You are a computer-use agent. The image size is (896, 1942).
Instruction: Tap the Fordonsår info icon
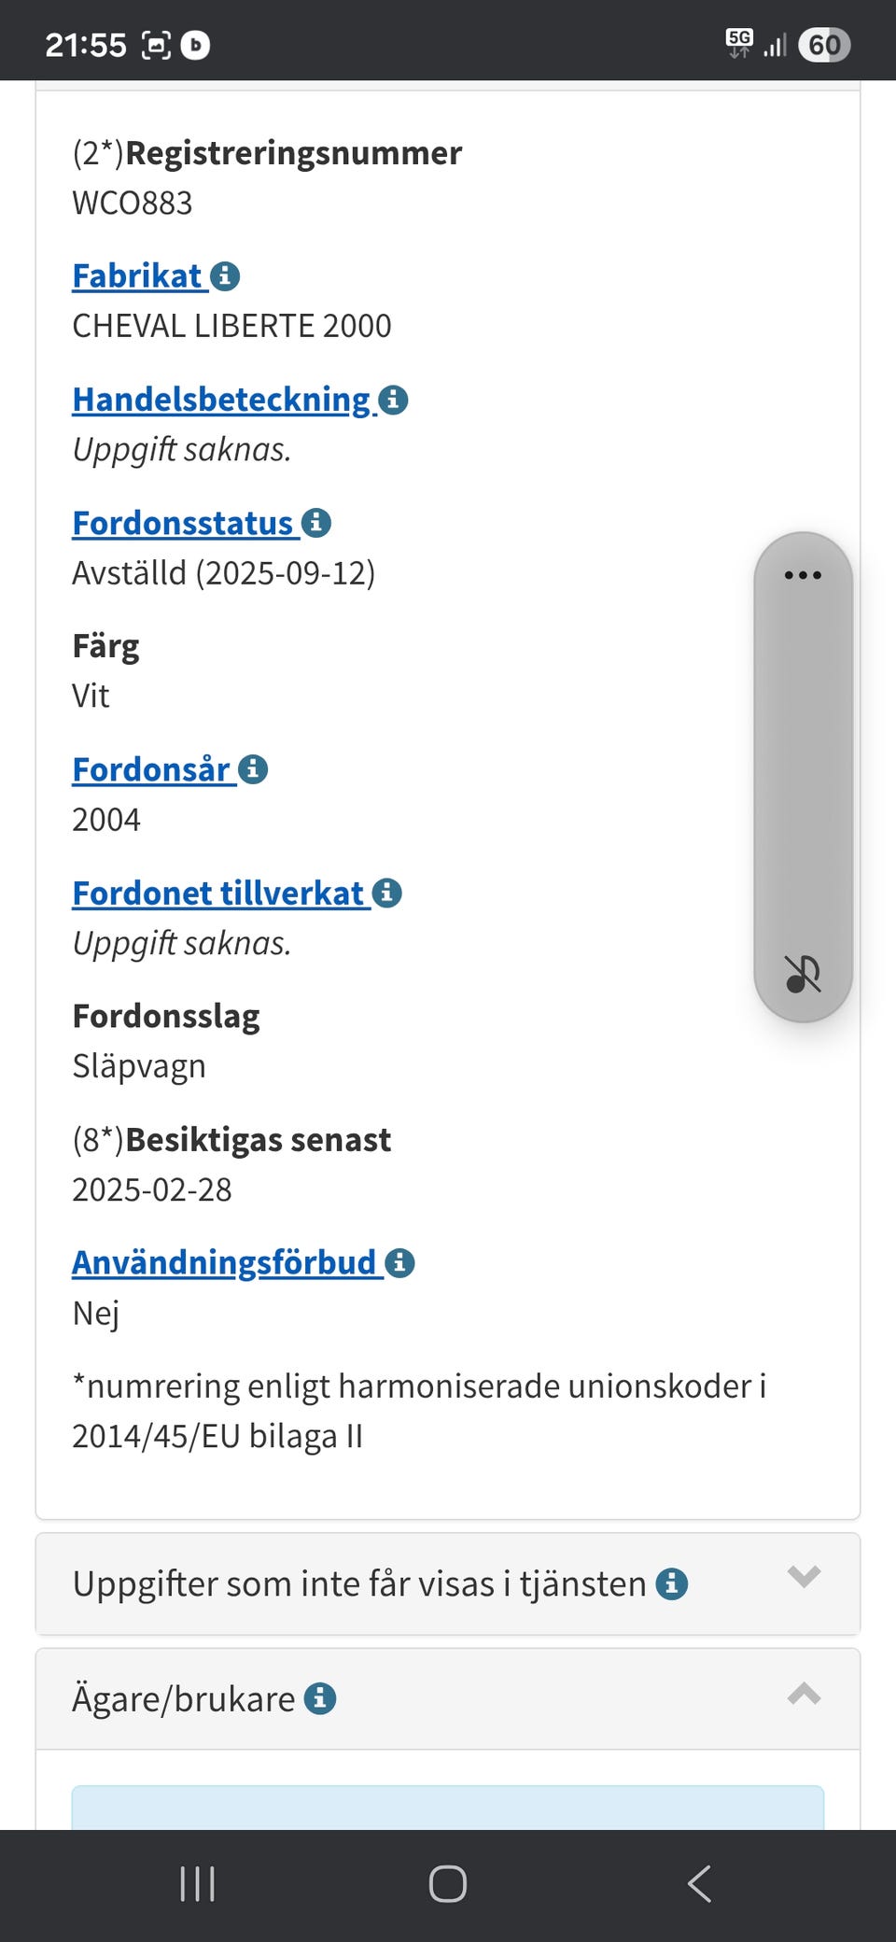coord(253,768)
